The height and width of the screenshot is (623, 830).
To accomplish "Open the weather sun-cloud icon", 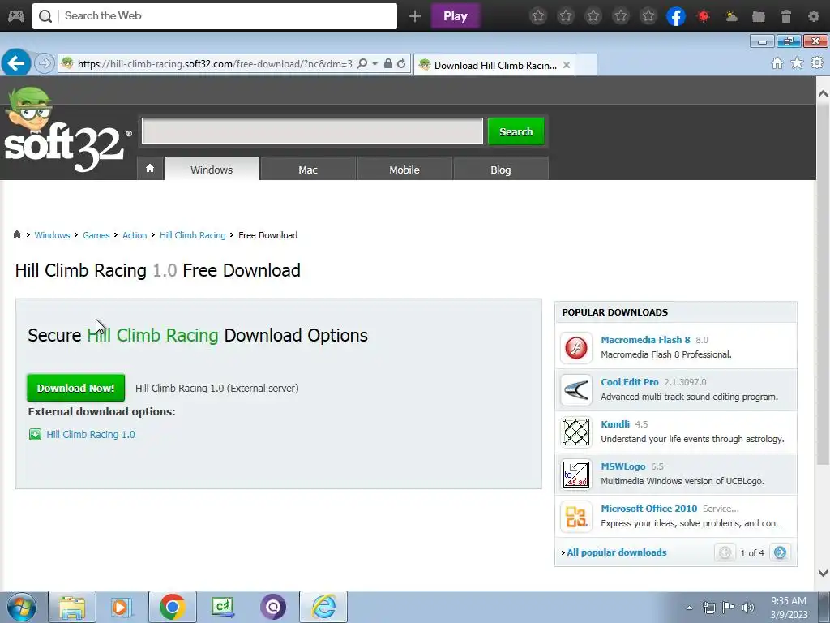I will (x=731, y=16).
